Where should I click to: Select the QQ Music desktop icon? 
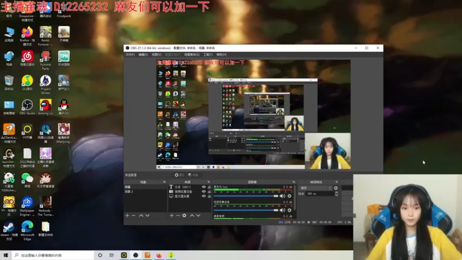click(27, 83)
